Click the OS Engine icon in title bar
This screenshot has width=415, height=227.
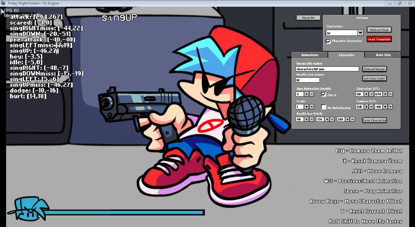(x=3, y=3)
